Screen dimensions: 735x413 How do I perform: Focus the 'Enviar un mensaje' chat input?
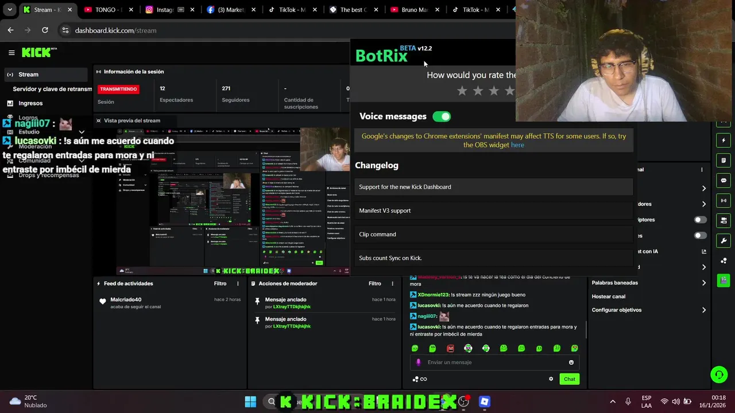494,363
